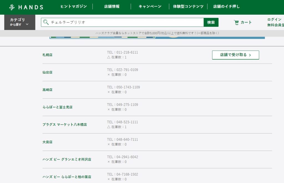The image size is (284, 183).
Task: Click the triangle stock icon for プラグス マーケット八木橋店
Action: 109,127
